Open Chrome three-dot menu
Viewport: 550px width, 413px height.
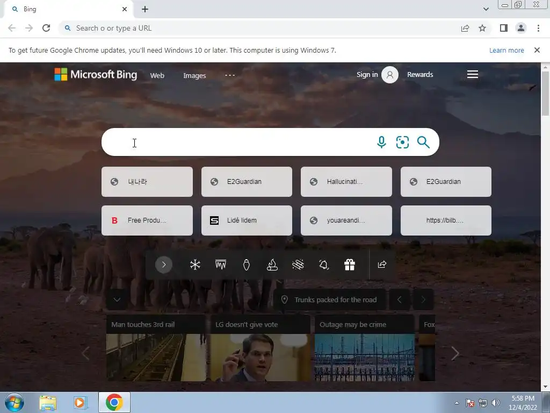[x=538, y=28]
